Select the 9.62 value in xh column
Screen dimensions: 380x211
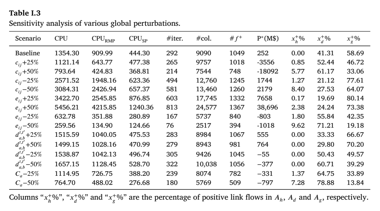[x=298, y=125]
